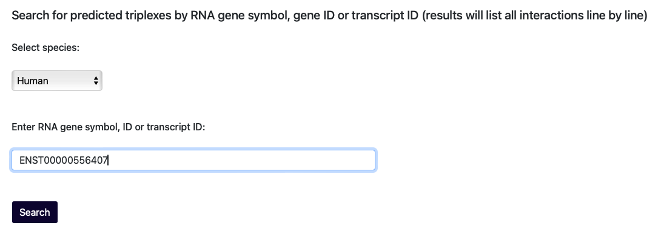Click the left edge of the ID input box

pos(13,160)
